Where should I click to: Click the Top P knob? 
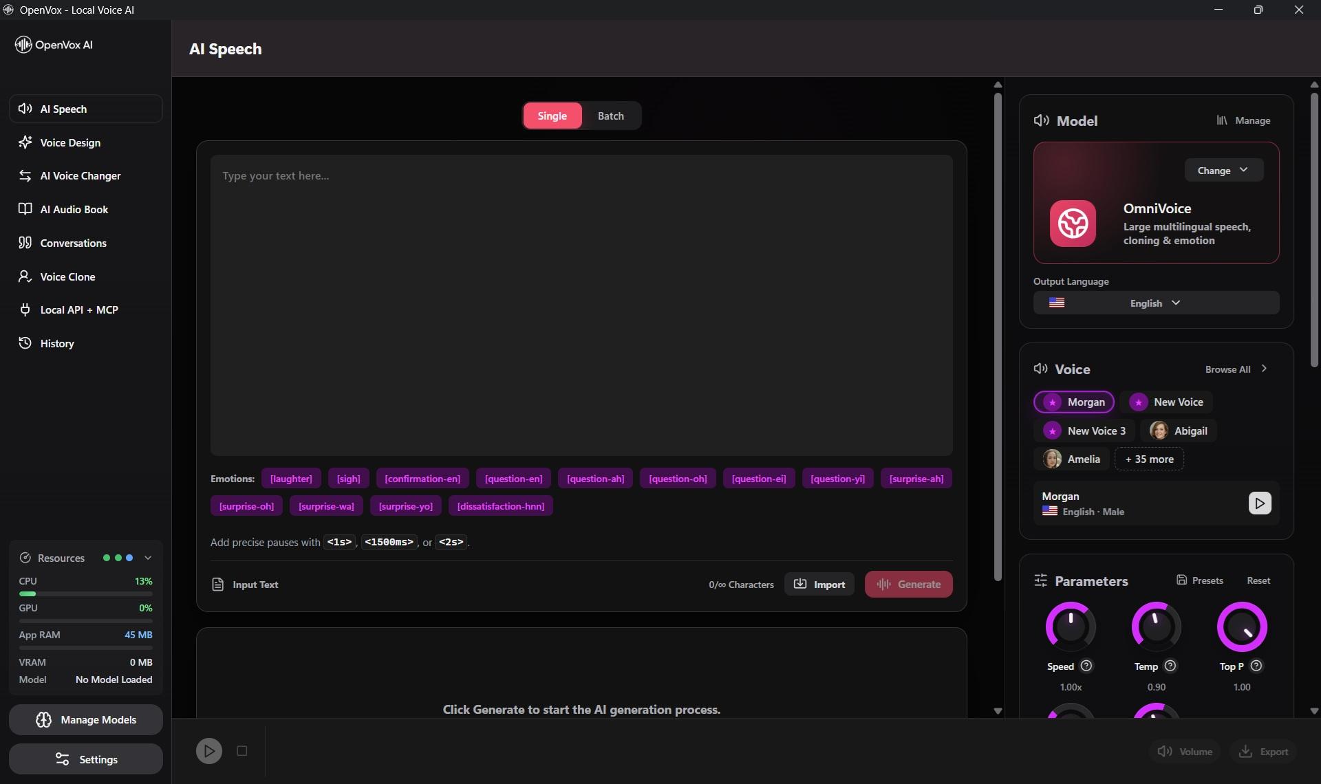tap(1242, 627)
